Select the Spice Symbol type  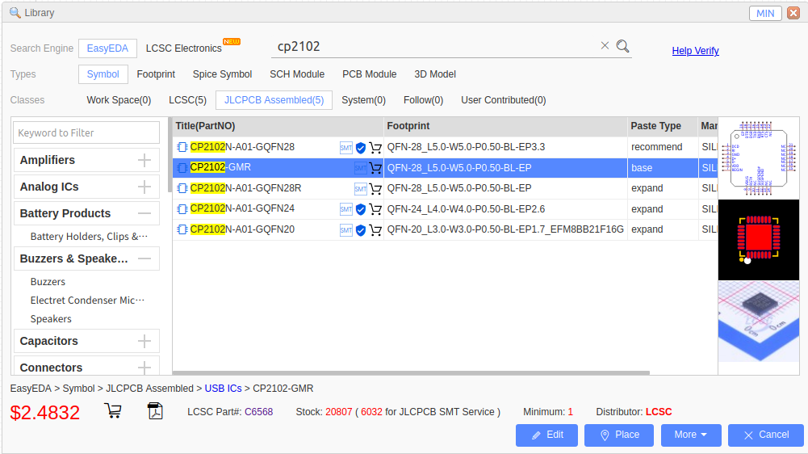pos(222,74)
